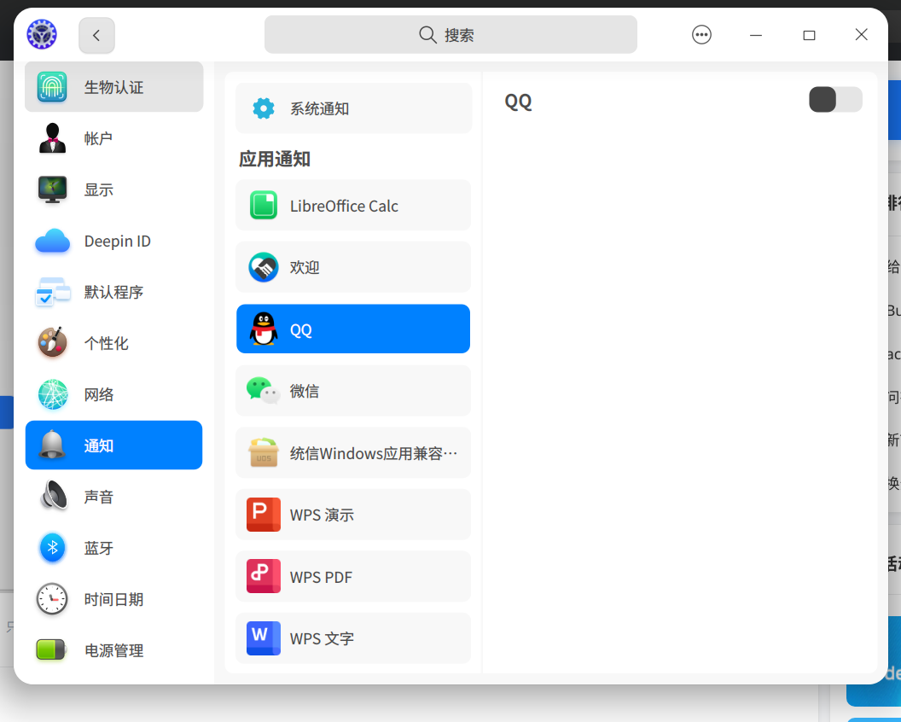Open the Deepin ID cloud icon
The image size is (901, 722).
[52, 241]
